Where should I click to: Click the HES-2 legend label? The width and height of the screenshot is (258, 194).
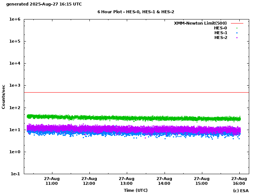221,37
